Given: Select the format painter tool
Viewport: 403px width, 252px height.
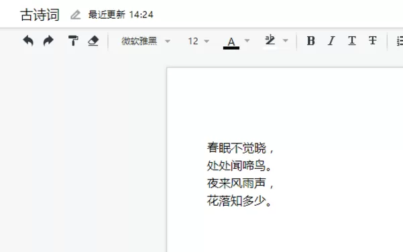Looking at the screenshot, I should [73, 41].
